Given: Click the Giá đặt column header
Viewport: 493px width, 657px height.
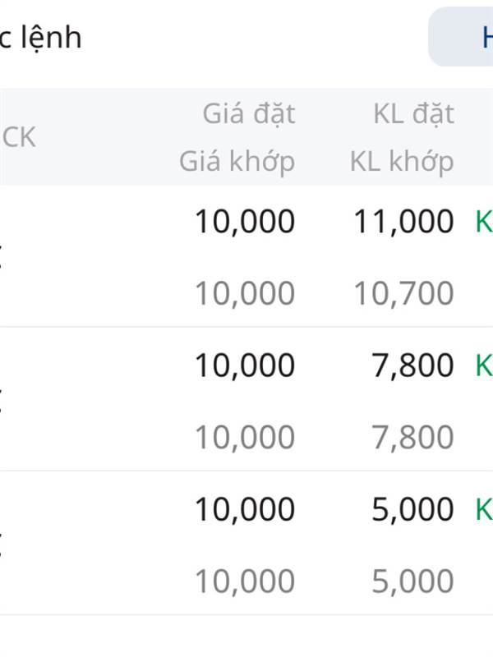Looking at the screenshot, I should tap(249, 113).
